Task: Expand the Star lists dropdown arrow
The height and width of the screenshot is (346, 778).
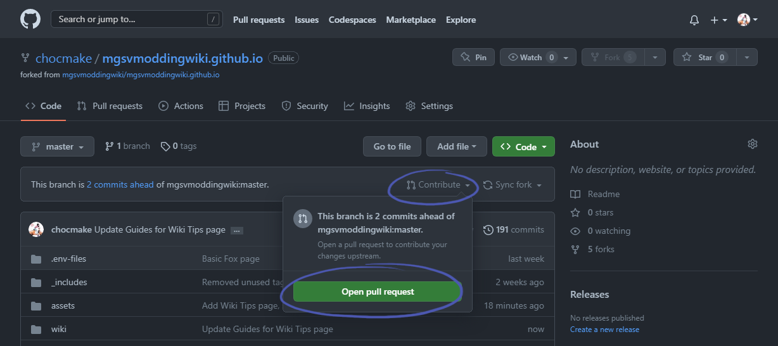Action: 747,57
